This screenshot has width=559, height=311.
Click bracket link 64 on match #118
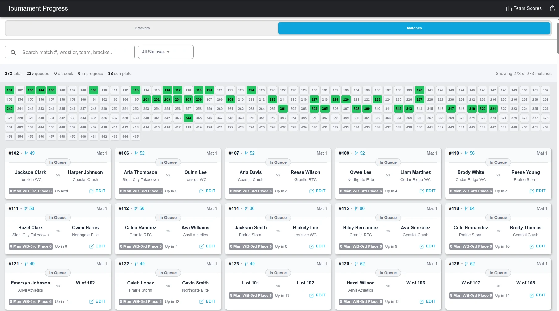point(472,208)
